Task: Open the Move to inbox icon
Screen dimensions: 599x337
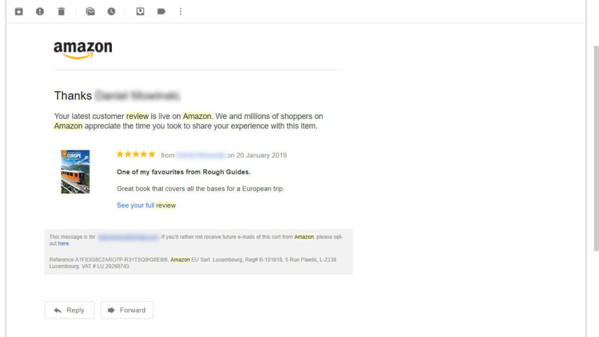Action: tap(140, 12)
